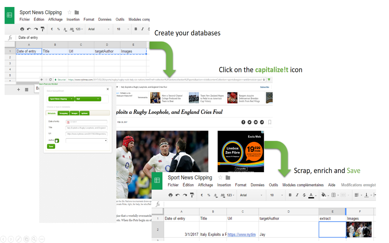This screenshot has height=243, width=389.
Task: Click Sheets home icon in top spreadsheet
Action: click(x=9, y=15)
